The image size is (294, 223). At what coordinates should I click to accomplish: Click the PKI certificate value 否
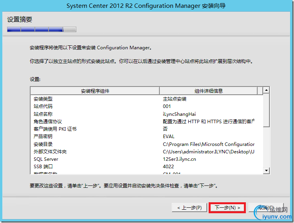pyautogui.click(x=165, y=129)
